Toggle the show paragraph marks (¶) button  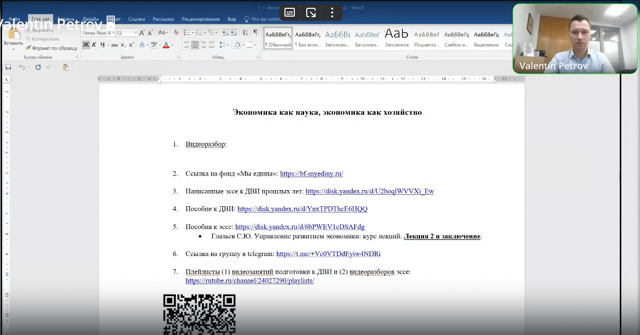(x=255, y=33)
